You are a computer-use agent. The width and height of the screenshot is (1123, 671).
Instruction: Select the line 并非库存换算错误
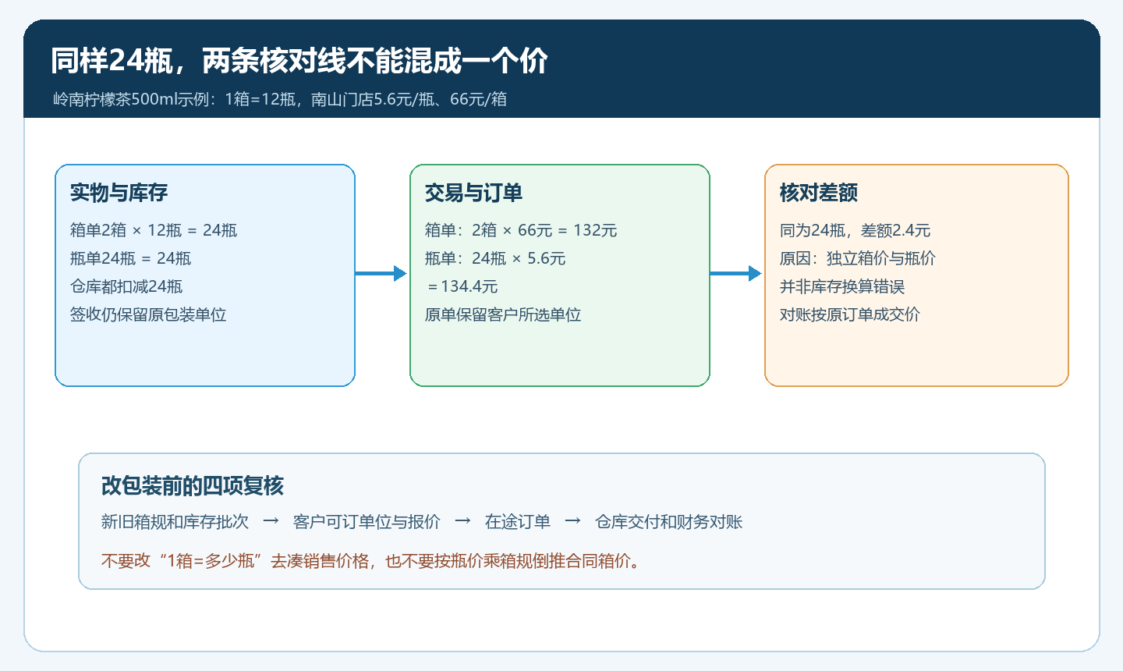pyautogui.click(x=842, y=286)
